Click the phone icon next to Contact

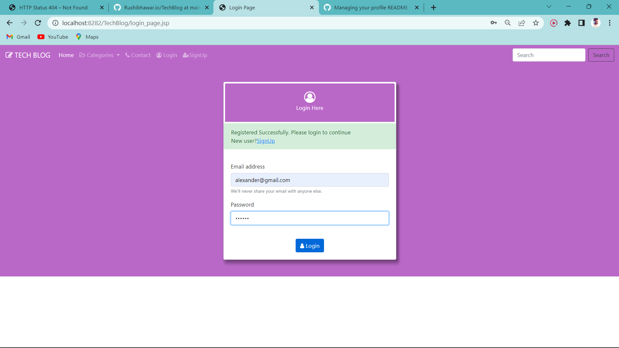click(127, 55)
